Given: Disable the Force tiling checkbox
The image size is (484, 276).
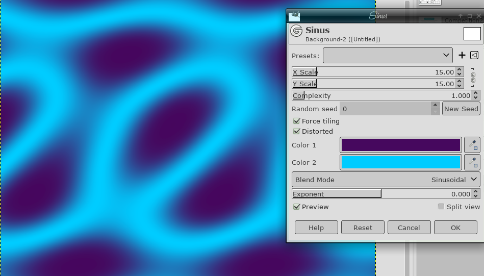Looking at the screenshot, I should tap(297, 121).
